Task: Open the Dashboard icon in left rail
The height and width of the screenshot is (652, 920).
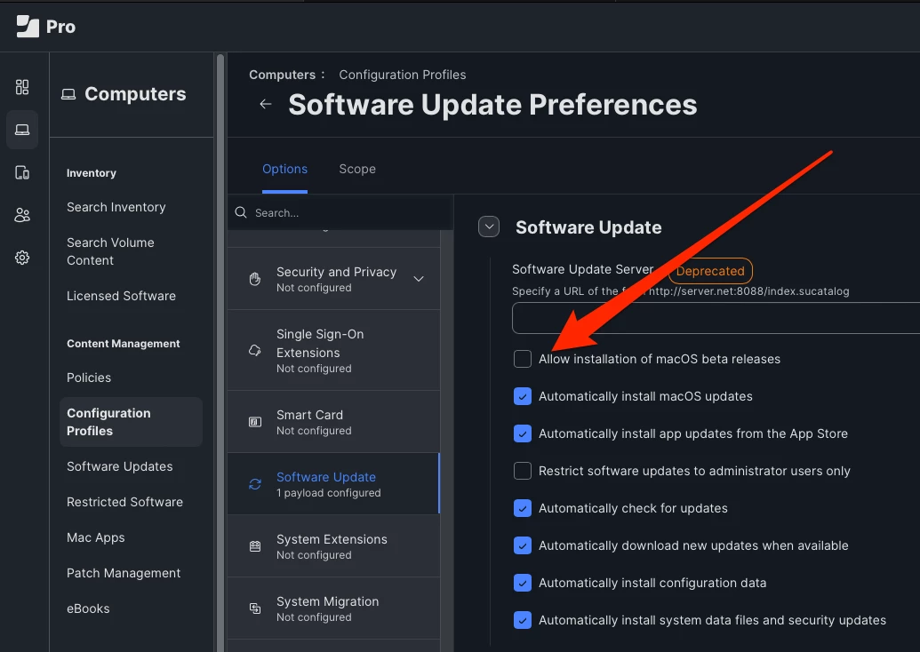Action: [x=22, y=87]
